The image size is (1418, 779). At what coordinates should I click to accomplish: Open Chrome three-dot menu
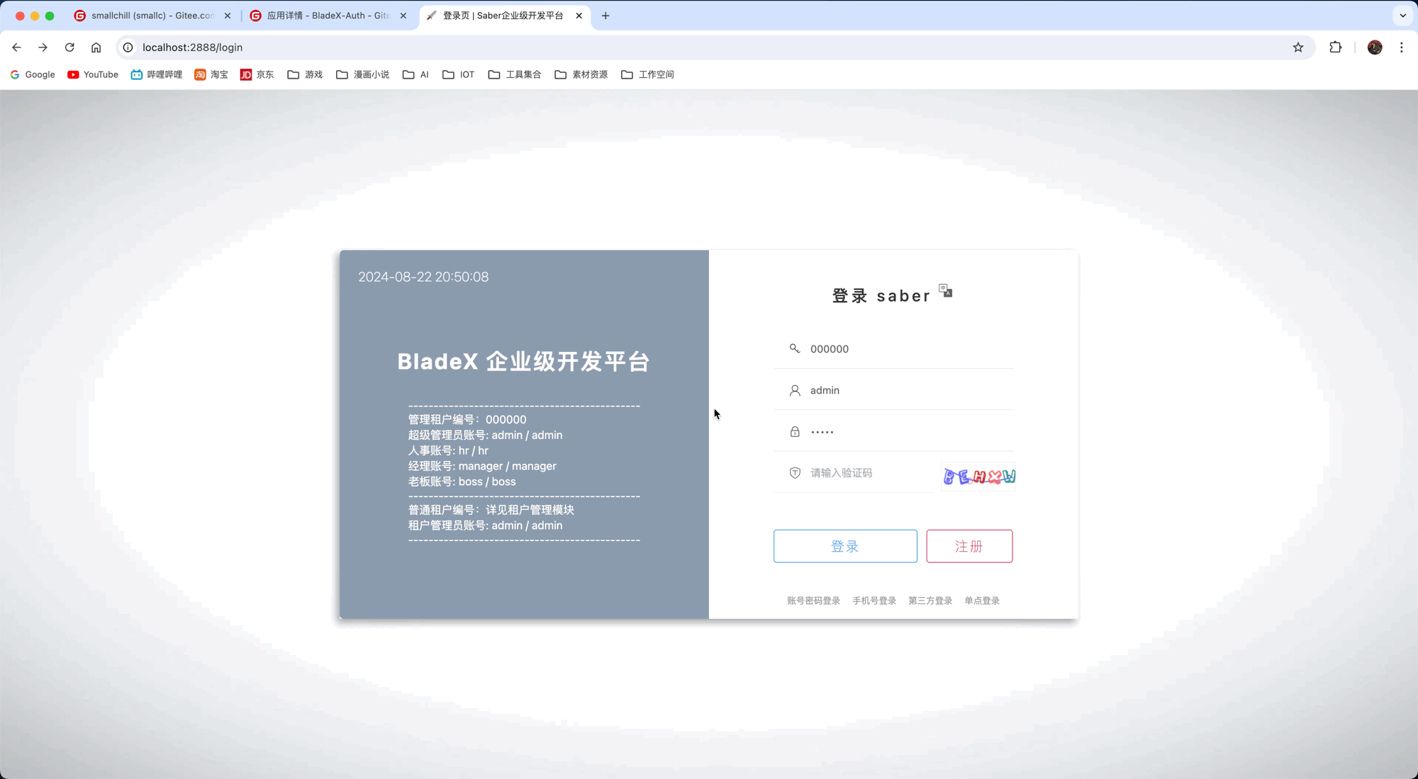pyautogui.click(x=1402, y=47)
